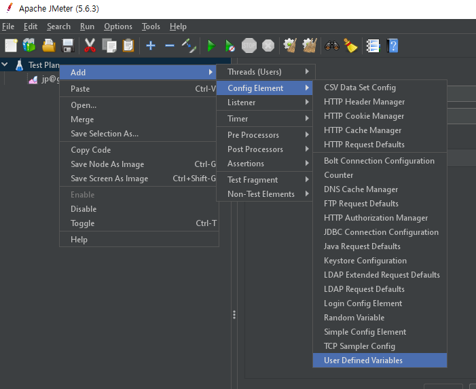Click the Shutdown round X icon
Image resolution: width=476 pixels, height=389 pixels.
coord(268,45)
